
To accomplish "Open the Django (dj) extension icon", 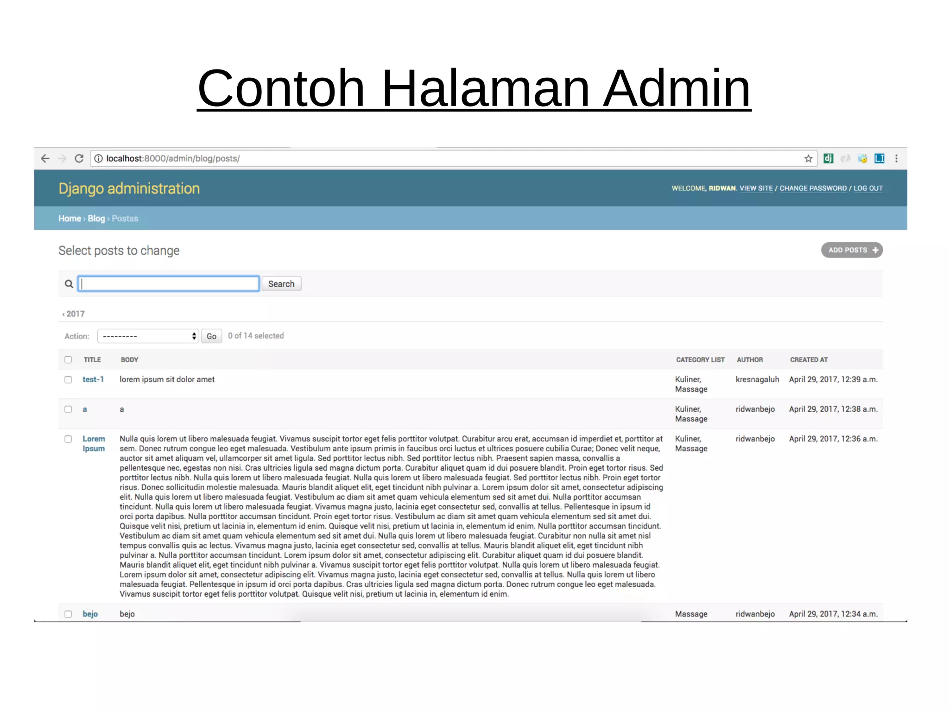I will (x=829, y=158).
